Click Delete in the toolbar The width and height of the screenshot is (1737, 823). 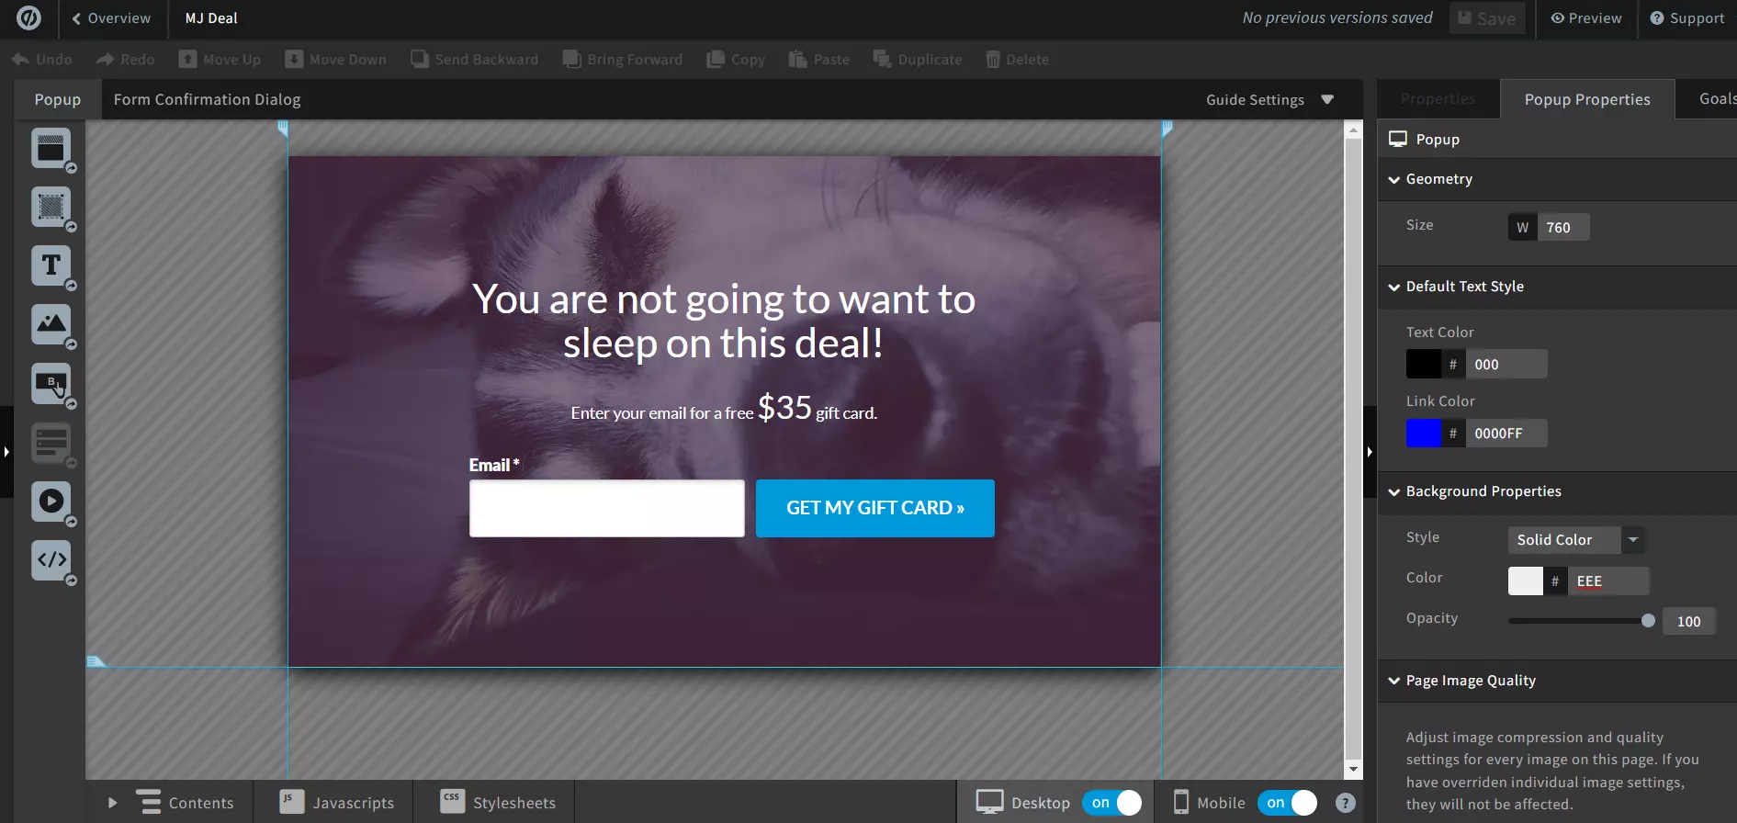click(x=1018, y=60)
